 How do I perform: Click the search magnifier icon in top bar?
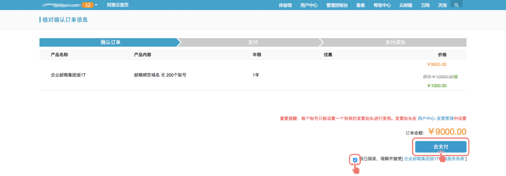click(x=456, y=5)
